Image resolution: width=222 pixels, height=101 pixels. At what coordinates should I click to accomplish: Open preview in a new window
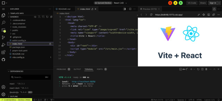[214, 15]
